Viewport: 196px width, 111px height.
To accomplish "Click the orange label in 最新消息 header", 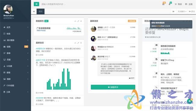I will tap(132, 21).
